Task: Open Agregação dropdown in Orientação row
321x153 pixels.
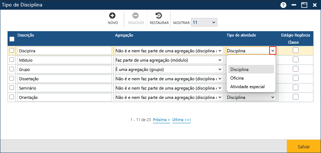Action: click(169, 97)
